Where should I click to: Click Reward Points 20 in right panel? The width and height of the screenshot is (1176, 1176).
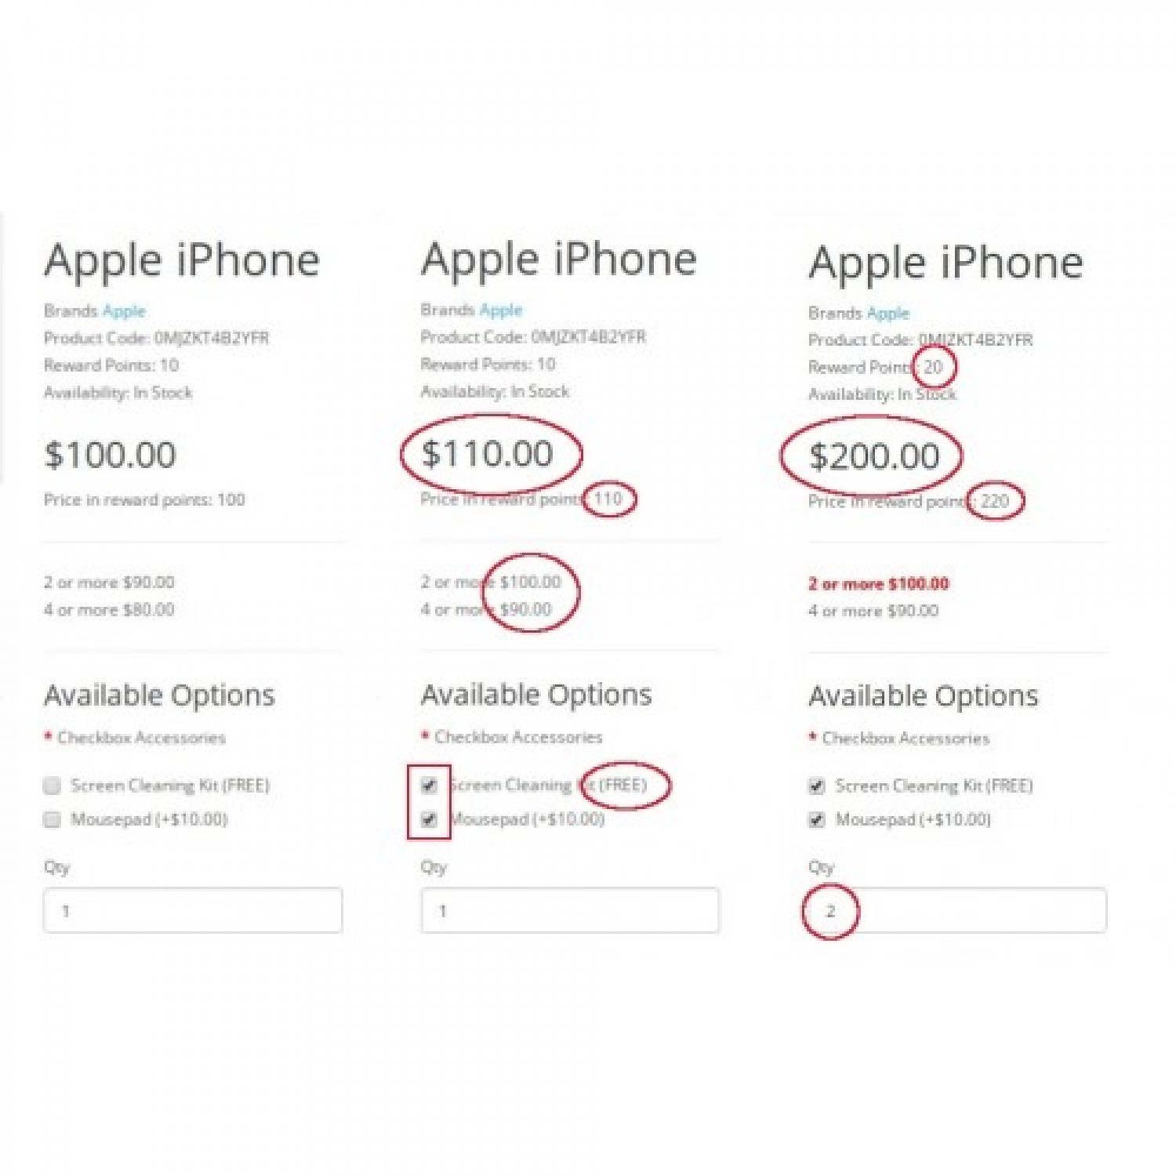[876, 367]
